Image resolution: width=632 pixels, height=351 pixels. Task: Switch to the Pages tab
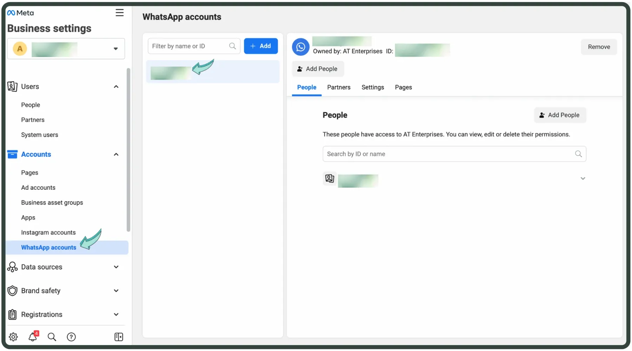(x=403, y=87)
